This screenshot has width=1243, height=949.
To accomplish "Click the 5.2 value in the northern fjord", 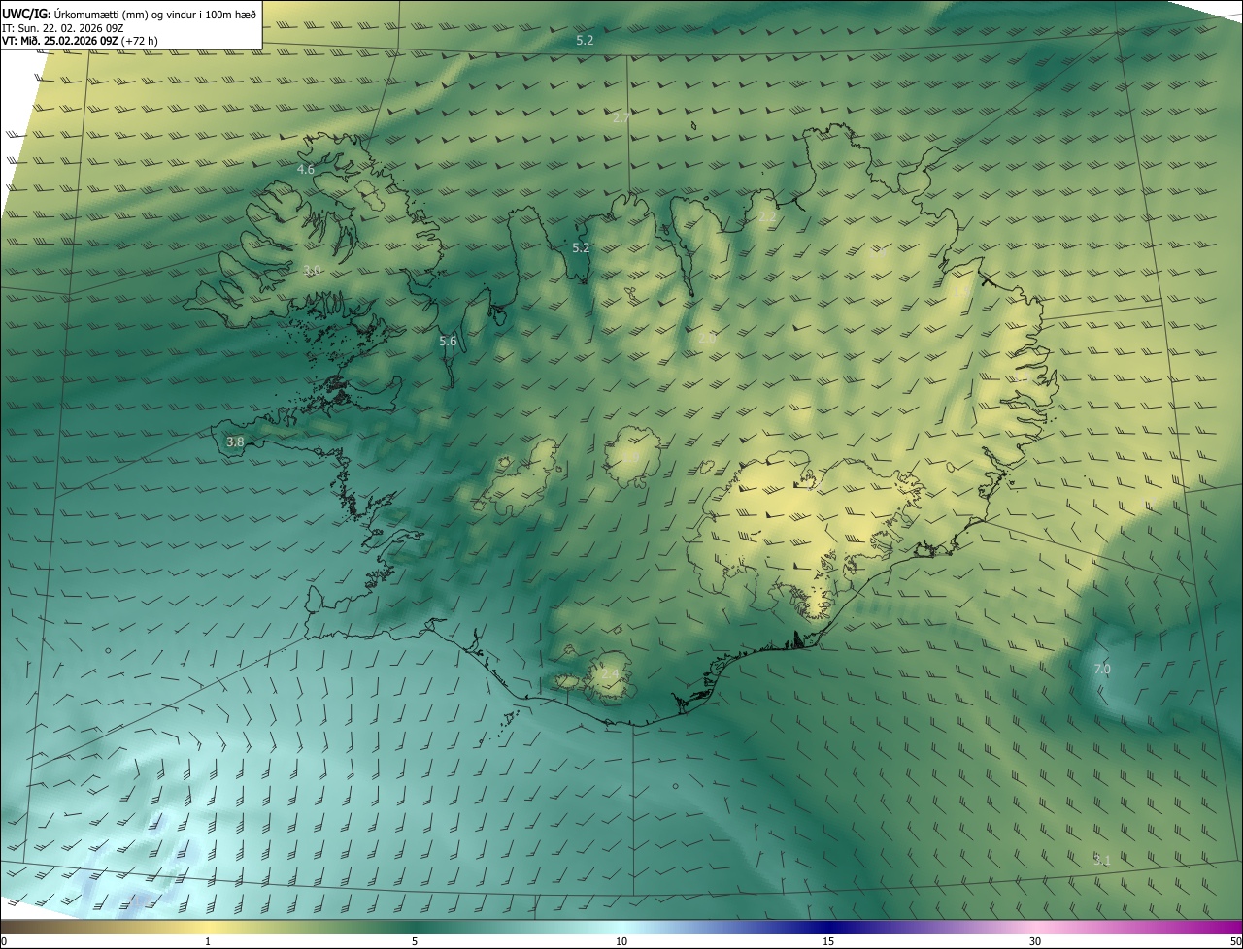I will tap(581, 248).
